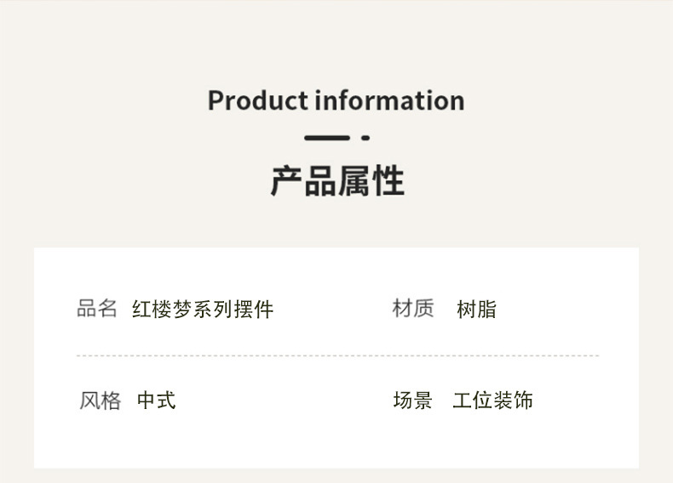The image size is (673, 483).
Task: Select the 材质 field label
Action: click(x=413, y=309)
